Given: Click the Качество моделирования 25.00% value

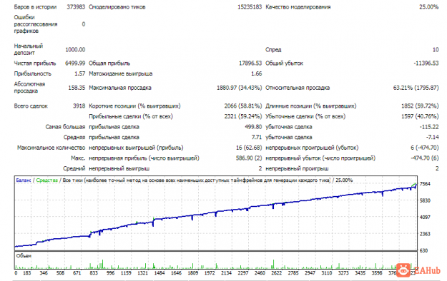Looking at the screenshot, I should pos(428,7).
